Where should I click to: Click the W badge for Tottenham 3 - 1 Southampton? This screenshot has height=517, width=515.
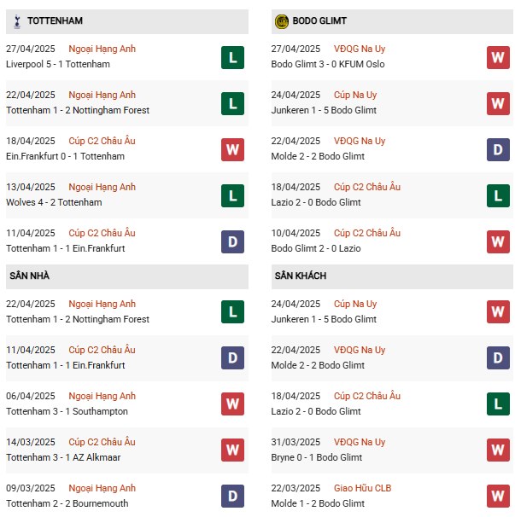(232, 404)
